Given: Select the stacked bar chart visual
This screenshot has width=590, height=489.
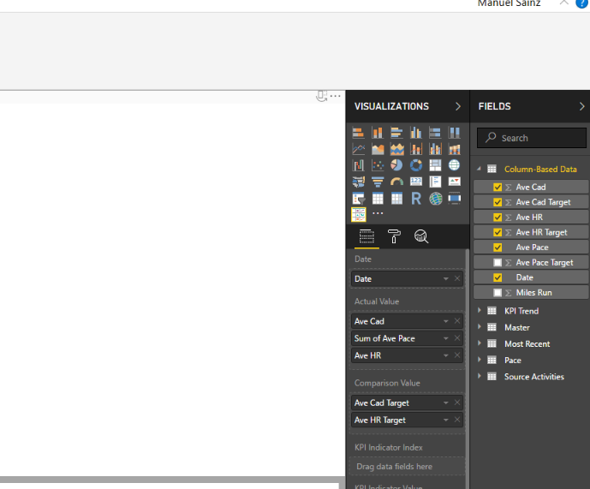Looking at the screenshot, I should tap(358, 133).
